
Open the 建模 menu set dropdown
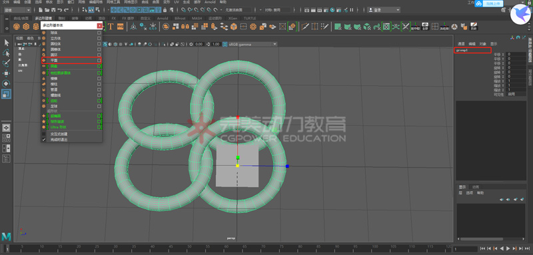click(x=17, y=10)
